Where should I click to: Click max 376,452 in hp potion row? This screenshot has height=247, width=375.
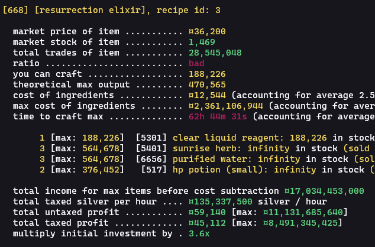101,170
